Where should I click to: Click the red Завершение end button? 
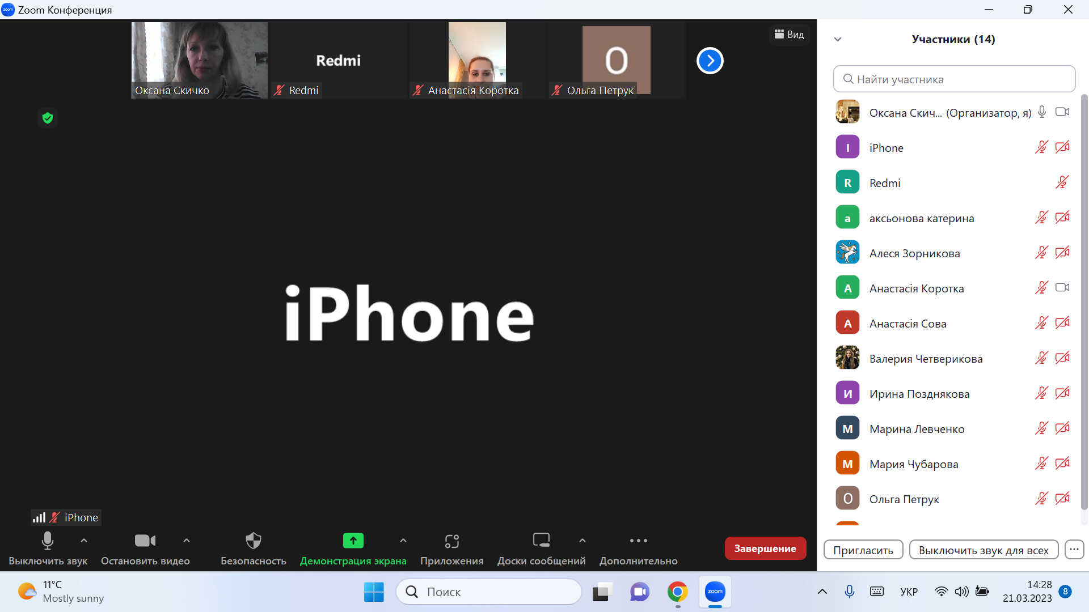pos(765,548)
